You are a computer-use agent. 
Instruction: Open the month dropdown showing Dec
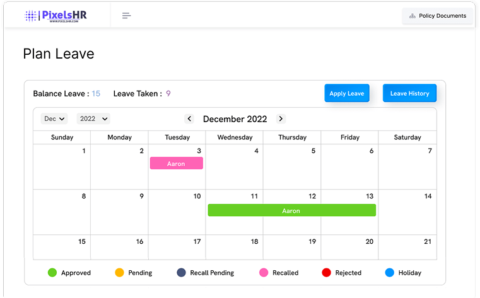(55, 118)
